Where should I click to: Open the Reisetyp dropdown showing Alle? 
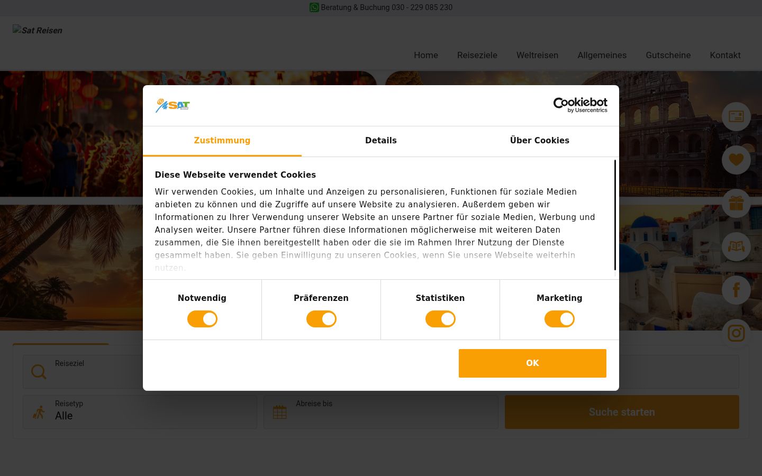pos(140,412)
